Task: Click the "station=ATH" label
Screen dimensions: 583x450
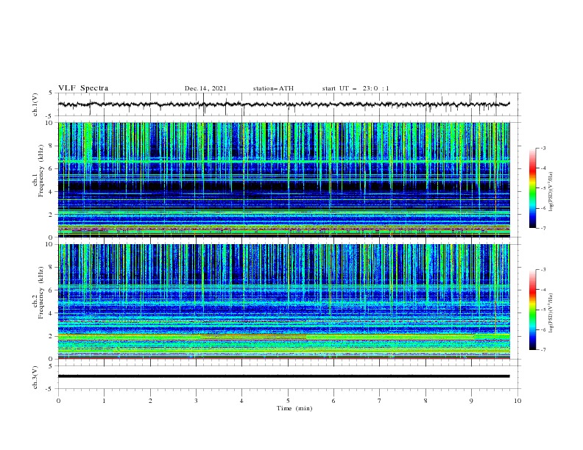Action: point(273,88)
